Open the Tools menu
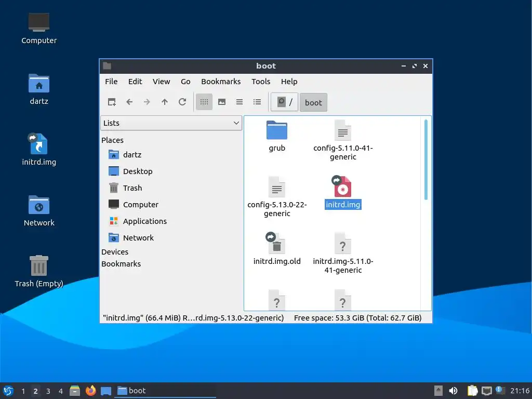This screenshot has width=532, height=399. click(x=261, y=82)
